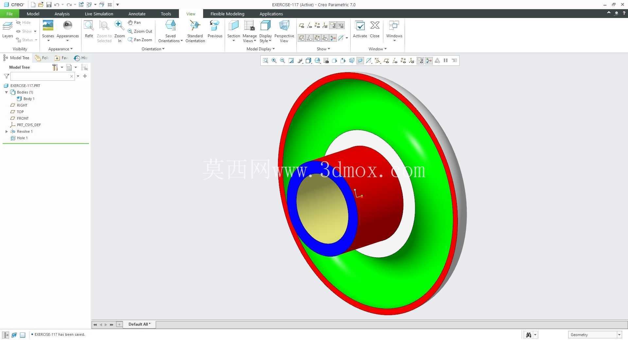Click the Pause Simulation icon in graphics toolbar
Screen dimensions: 628x340
click(445, 60)
